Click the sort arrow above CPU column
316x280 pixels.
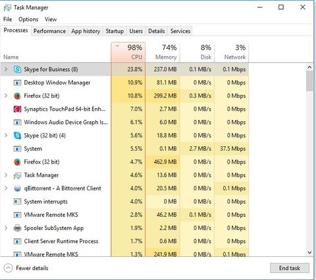[x=117, y=46]
